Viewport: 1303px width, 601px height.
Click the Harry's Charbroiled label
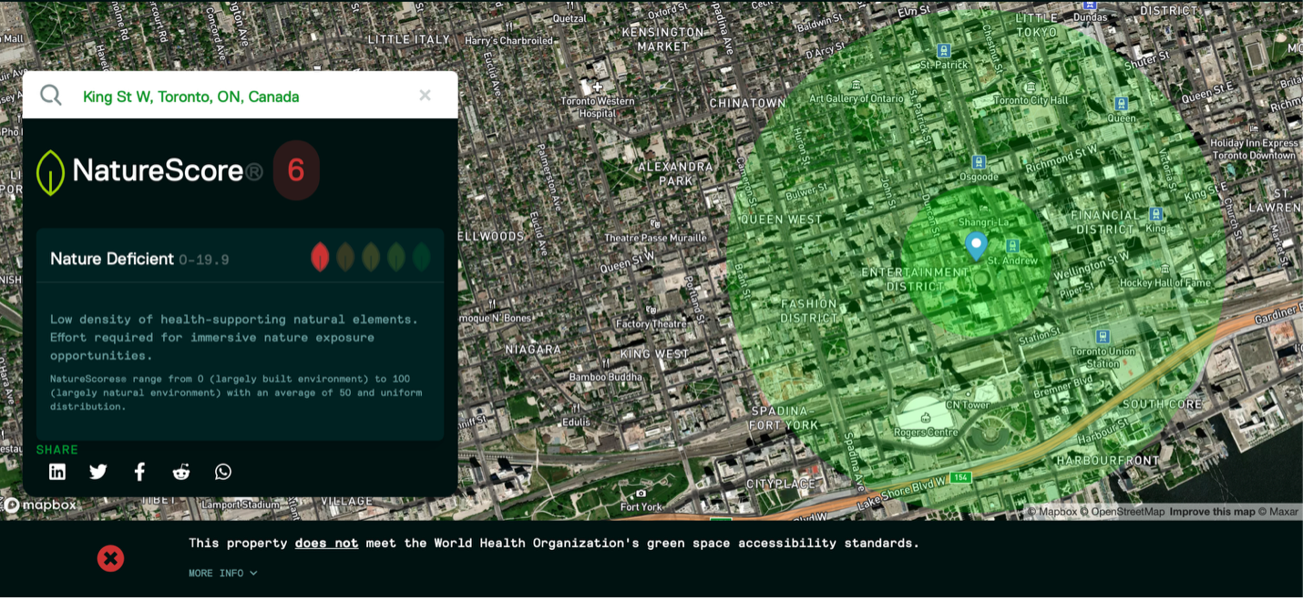[508, 40]
